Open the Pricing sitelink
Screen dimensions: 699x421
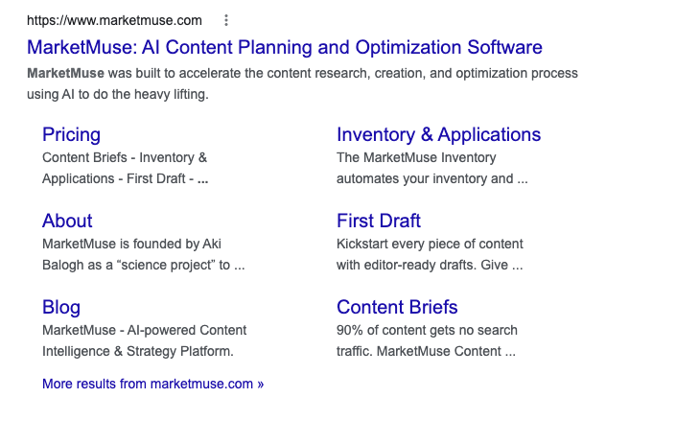pos(71,134)
